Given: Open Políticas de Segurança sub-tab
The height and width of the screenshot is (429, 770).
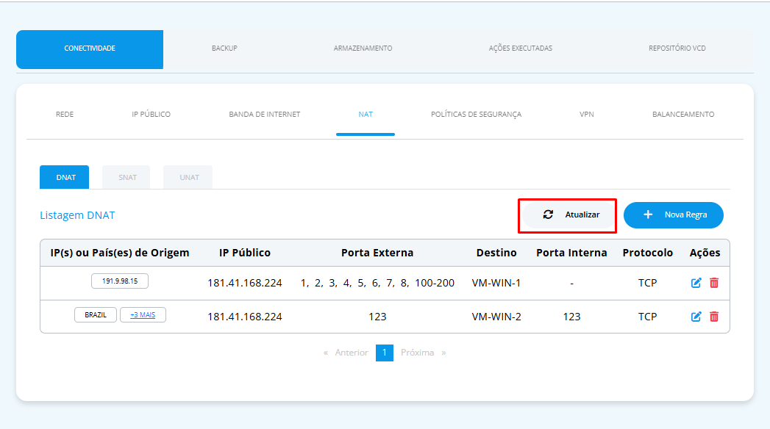Looking at the screenshot, I should point(477,115).
